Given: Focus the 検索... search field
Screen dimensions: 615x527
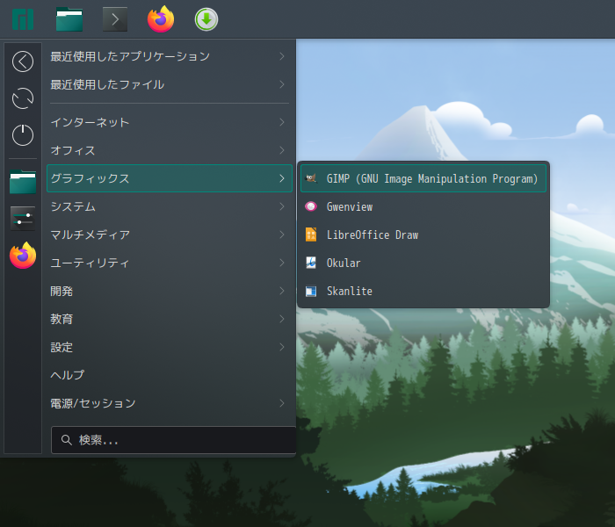Looking at the screenshot, I should pos(173,440).
